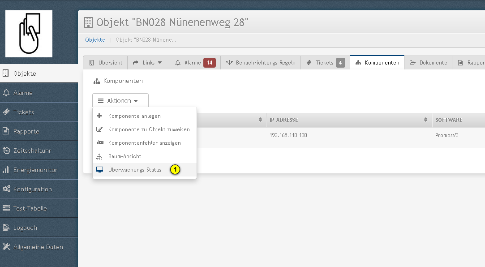Switch to the Benachrichtungs-Regeln tab
The width and height of the screenshot is (485, 267).
pos(261,63)
